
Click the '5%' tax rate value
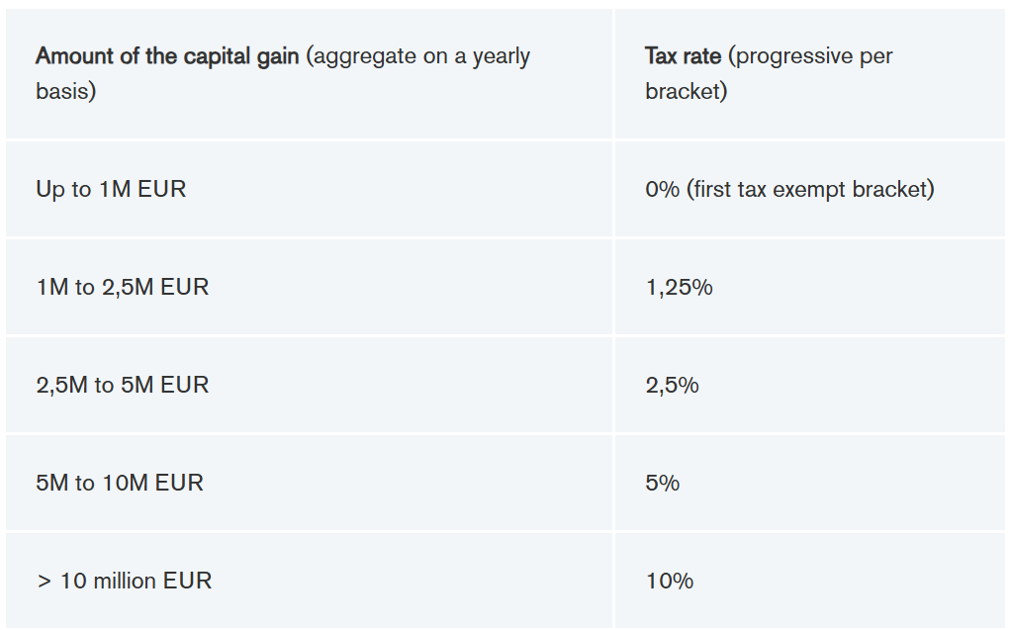tap(662, 483)
